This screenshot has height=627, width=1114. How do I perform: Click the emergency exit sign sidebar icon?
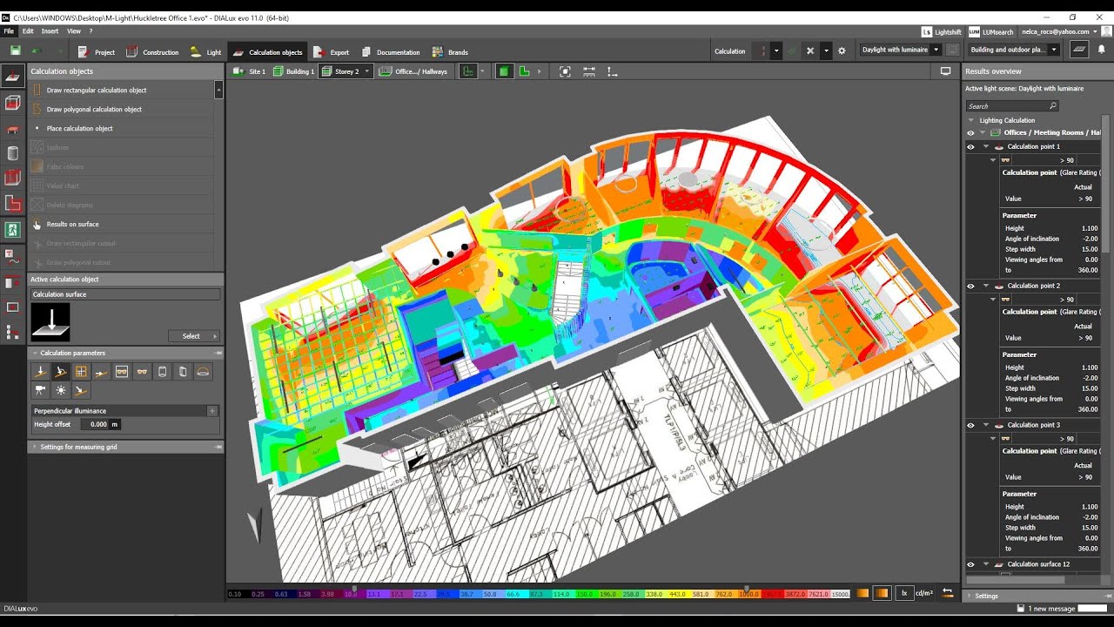[x=12, y=230]
